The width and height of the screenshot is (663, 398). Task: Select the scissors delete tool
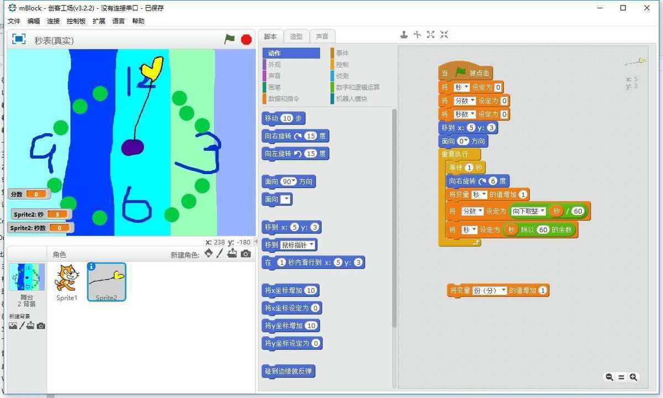point(417,35)
